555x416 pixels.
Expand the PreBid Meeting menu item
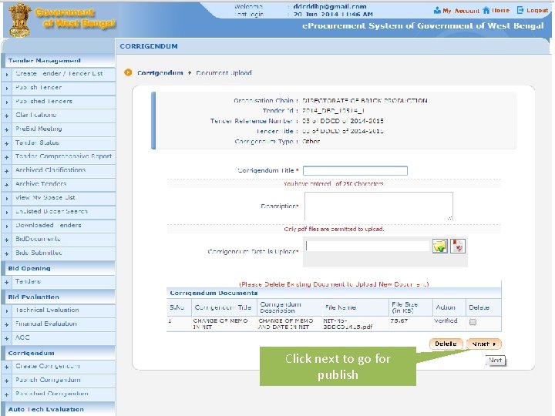(7, 129)
